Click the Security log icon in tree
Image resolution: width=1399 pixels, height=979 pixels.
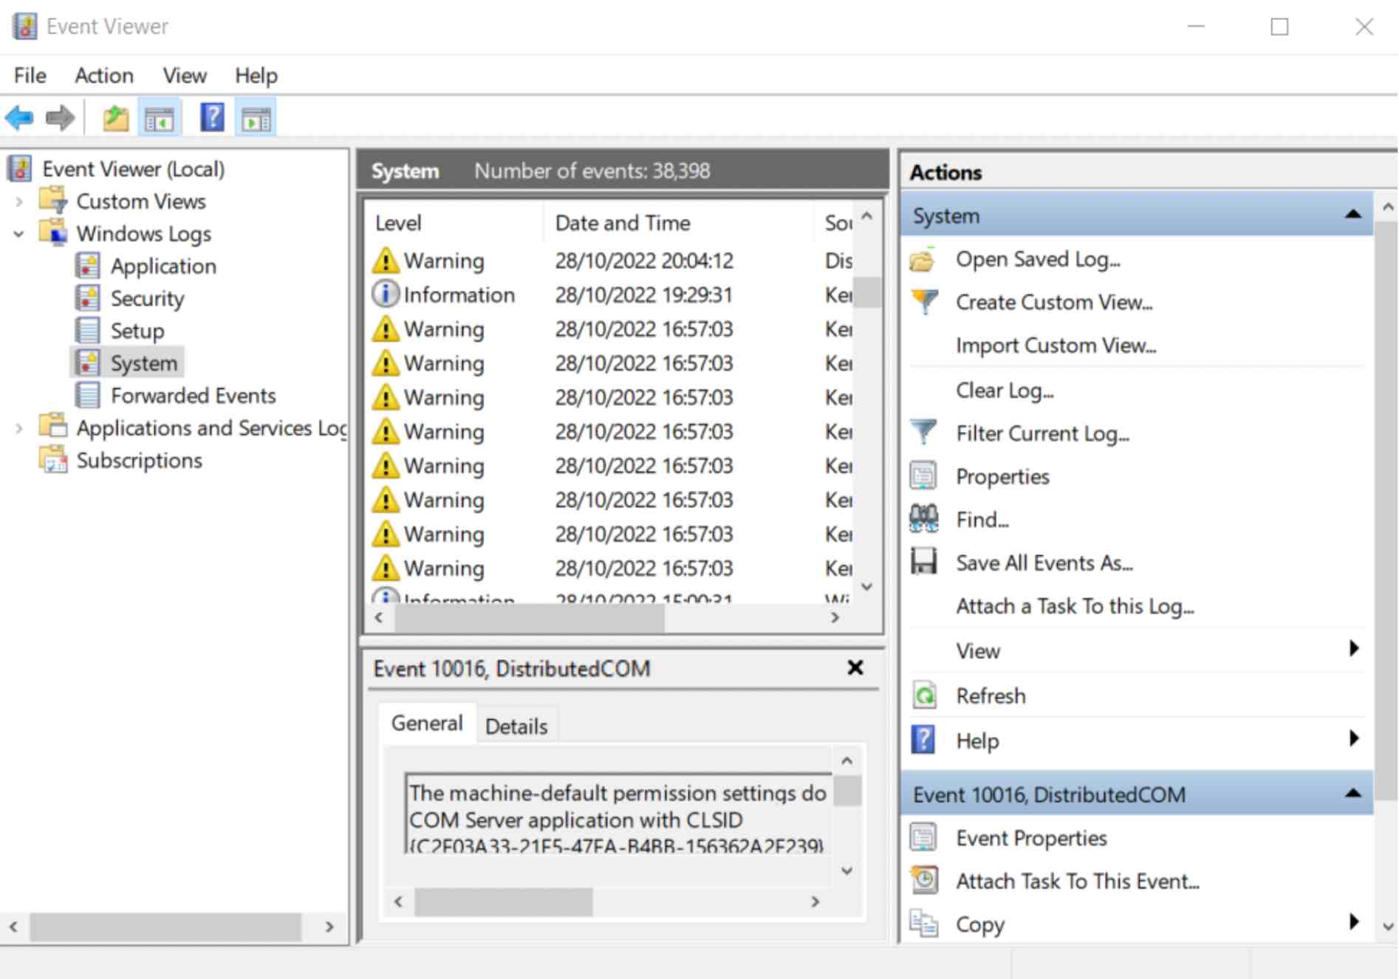(88, 298)
